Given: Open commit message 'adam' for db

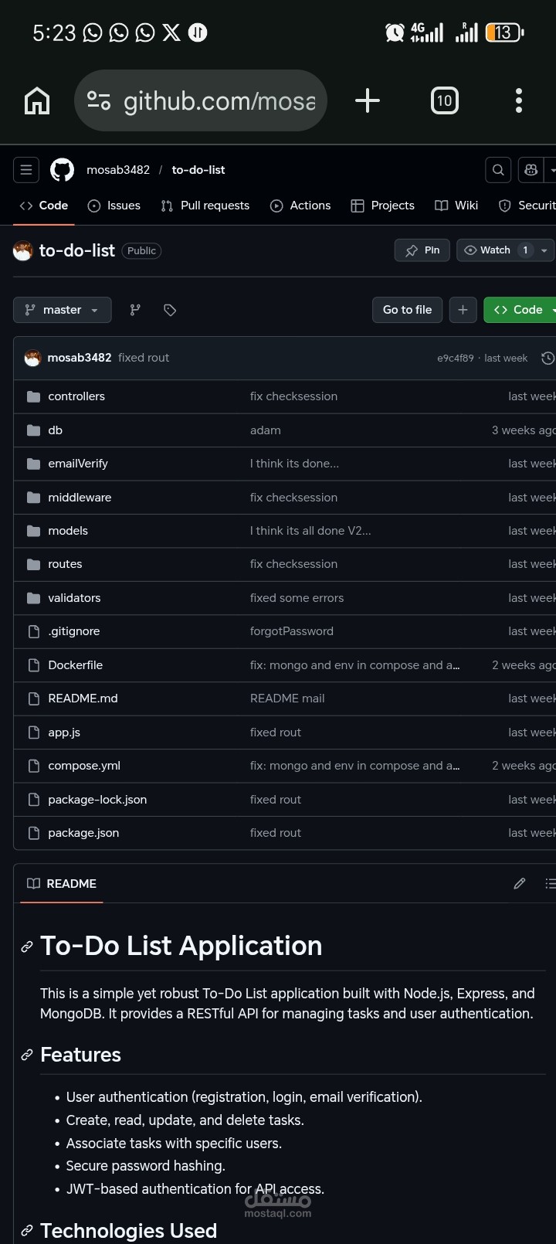Looking at the screenshot, I should click(266, 430).
